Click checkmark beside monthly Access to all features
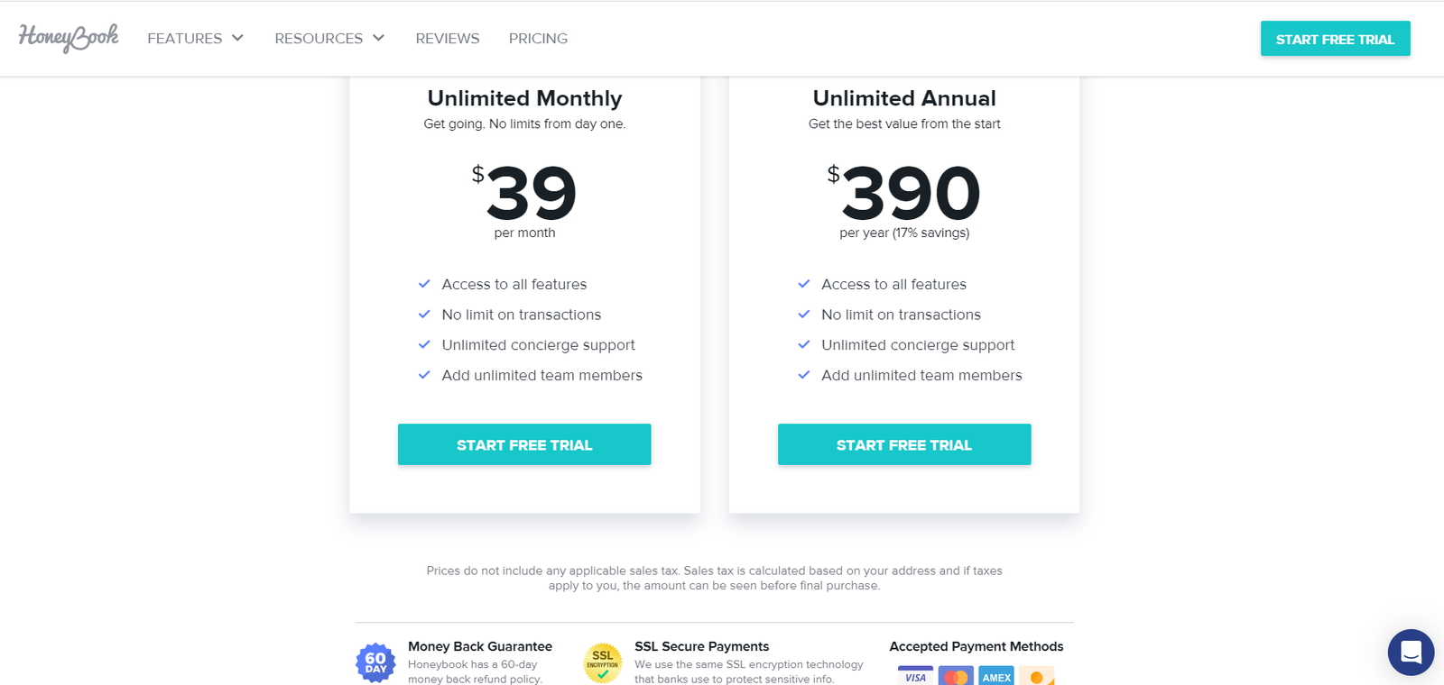Screen dimensions: 1444x685 pos(424,284)
